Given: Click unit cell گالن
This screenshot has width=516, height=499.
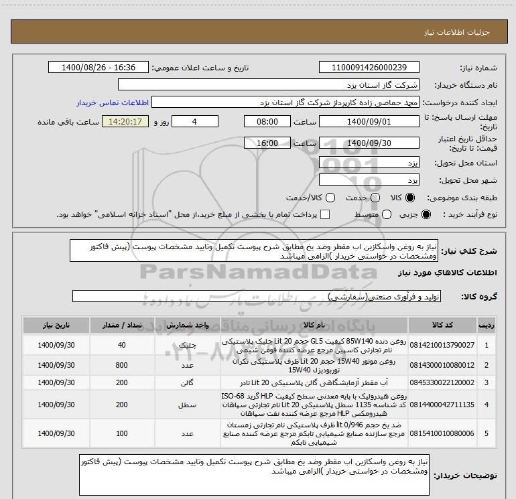Looking at the screenshot, I should pyautogui.click(x=187, y=383).
